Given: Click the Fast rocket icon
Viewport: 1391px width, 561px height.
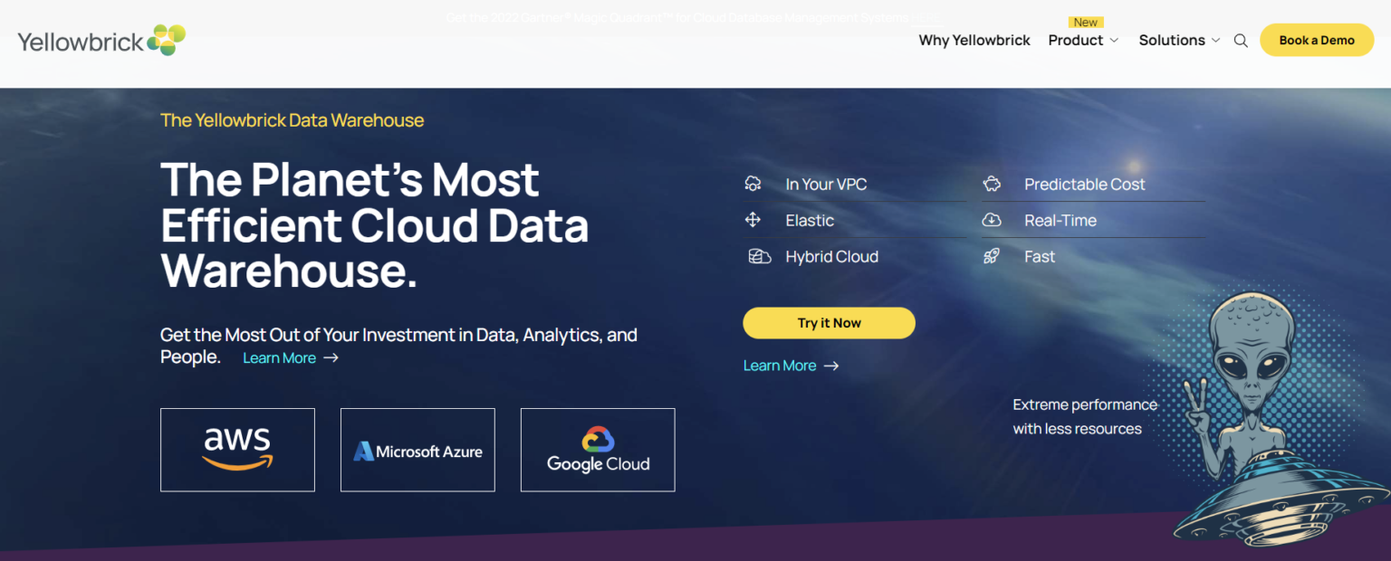Looking at the screenshot, I should pyautogui.click(x=992, y=257).
